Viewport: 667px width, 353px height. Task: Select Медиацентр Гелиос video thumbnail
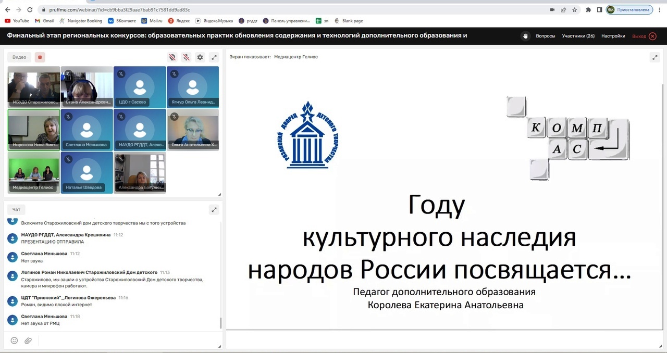(x=34, y=173)
